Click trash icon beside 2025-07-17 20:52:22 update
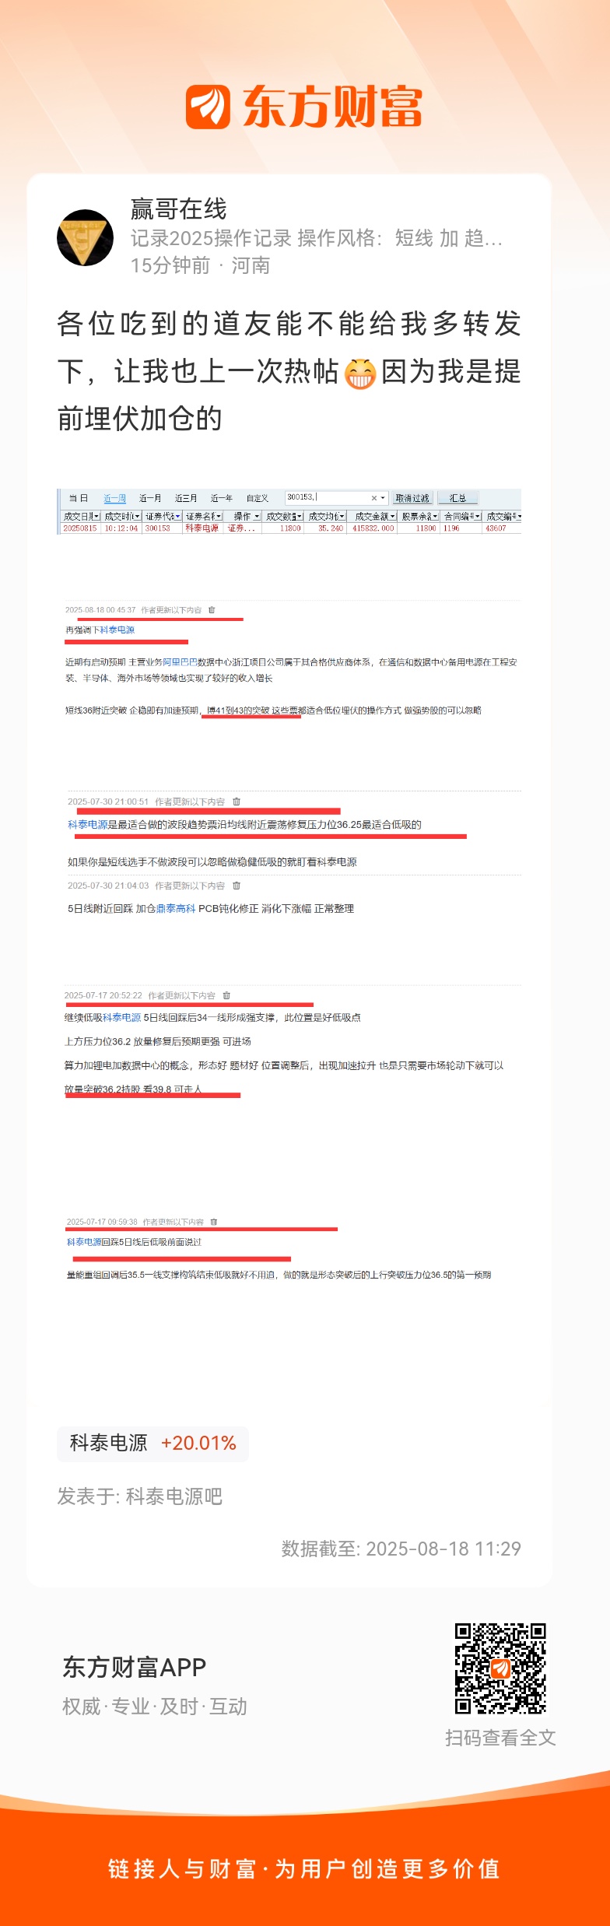This screenshot has width=610, height=1926. (226, 995)
